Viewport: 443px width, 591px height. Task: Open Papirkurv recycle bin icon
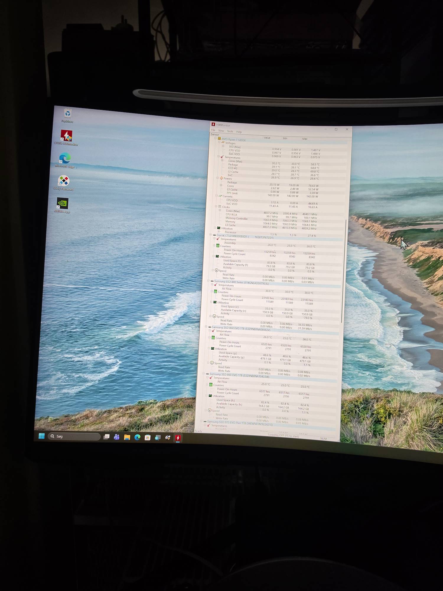click(68, 116)
